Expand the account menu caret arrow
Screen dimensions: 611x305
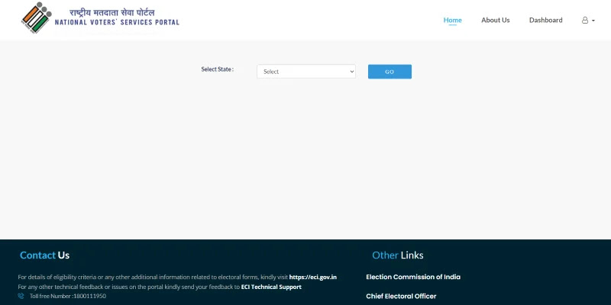593,21
